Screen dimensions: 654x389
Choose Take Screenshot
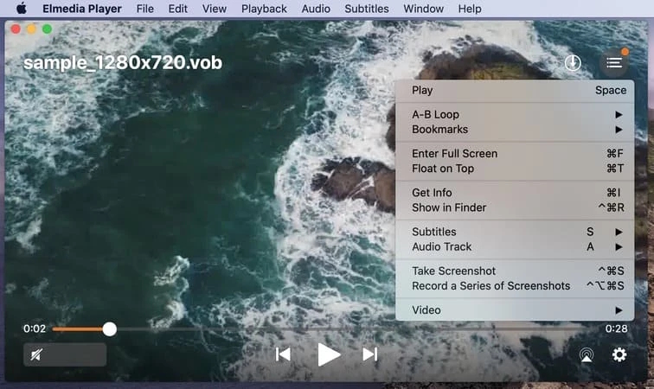point(515,271)
